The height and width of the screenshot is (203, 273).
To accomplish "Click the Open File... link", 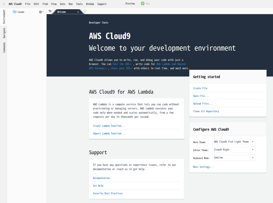I will coord(201,96).
